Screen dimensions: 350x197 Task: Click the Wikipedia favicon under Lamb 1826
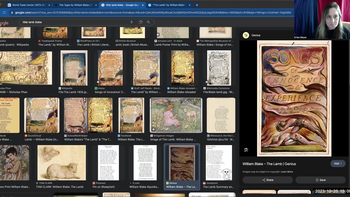click(x=60, y=88)
